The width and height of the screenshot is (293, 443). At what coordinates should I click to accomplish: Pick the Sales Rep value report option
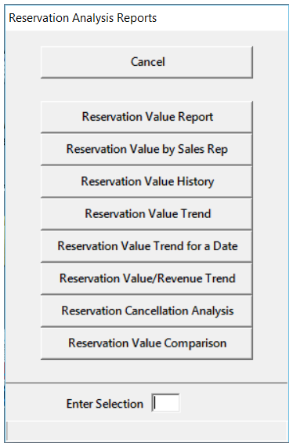coord(146,149)
